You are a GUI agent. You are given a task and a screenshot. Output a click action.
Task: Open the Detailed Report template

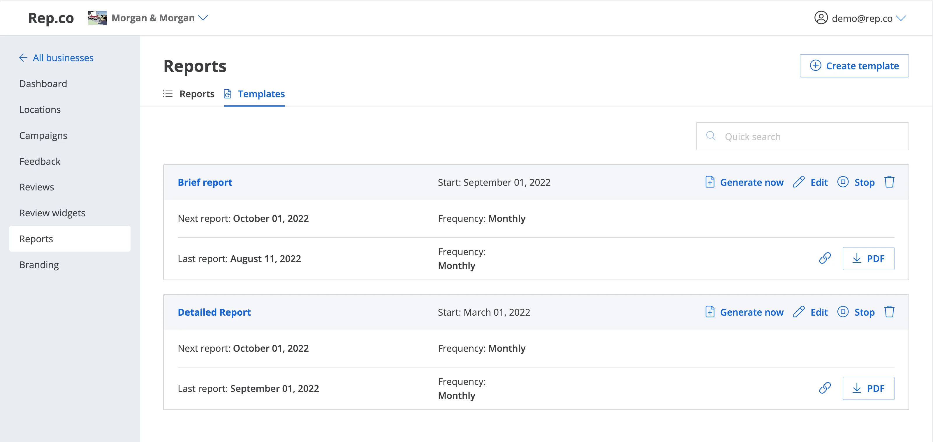[214, 312]
